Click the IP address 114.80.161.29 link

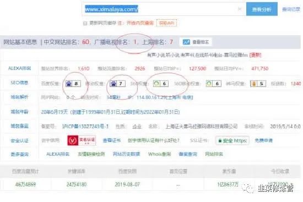(165, 97)
